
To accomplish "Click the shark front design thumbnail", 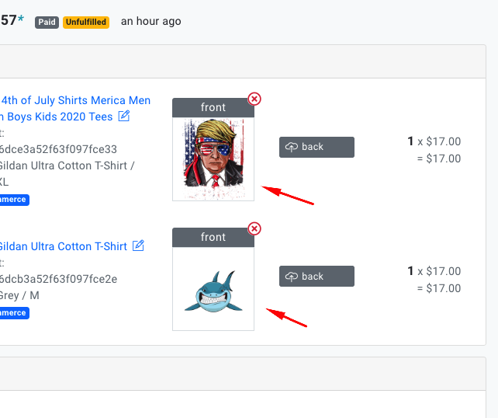I will [213, 288].
